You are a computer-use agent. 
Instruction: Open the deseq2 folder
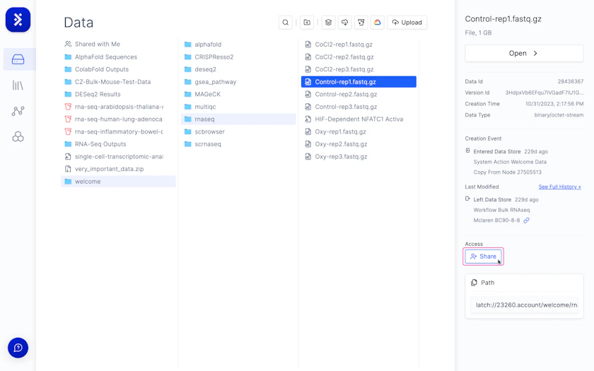pyautogui.click(x=238, y=69)
